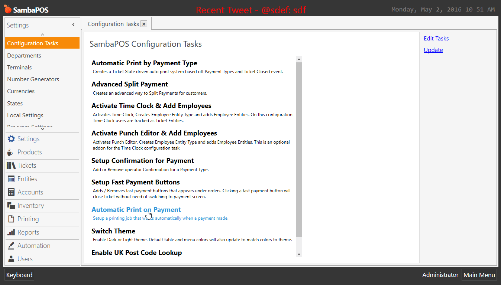Image resolution: width=501 pixels, height=285 pixels.
Task: Click 'Add or Remove operator Confirmation' description
Action: pos(151,170)
